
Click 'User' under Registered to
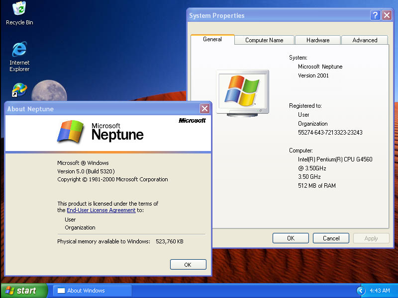pos(303,115)
